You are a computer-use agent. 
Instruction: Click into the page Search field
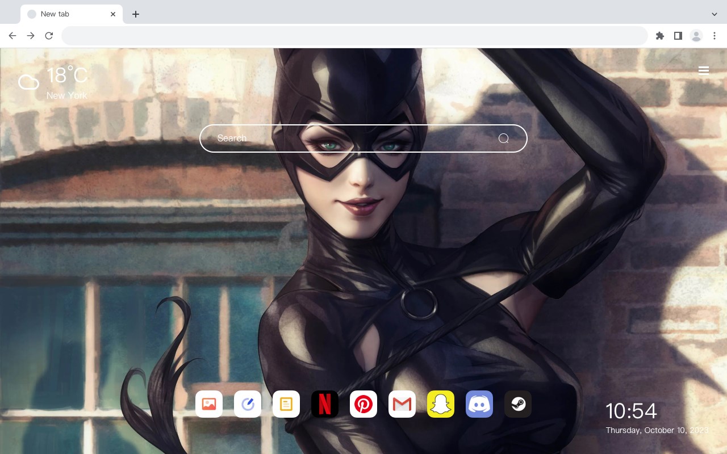363,138
